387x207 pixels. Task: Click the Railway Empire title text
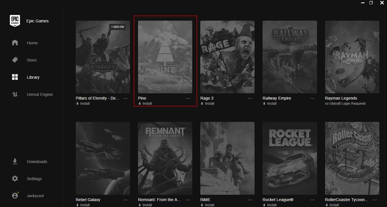(x=277, y=98)
